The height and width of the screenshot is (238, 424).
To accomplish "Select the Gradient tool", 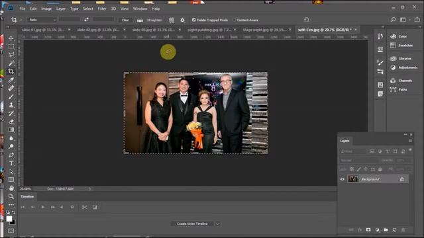I will point(11,130).
